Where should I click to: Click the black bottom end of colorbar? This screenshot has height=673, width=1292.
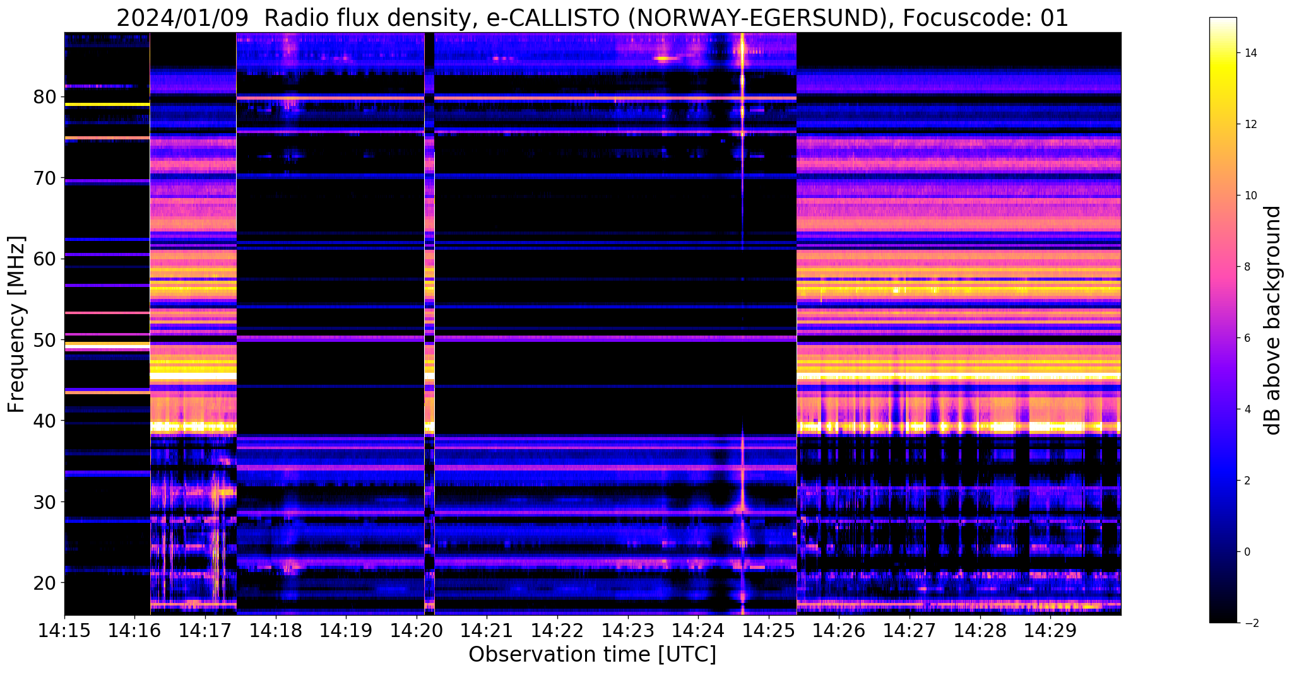click(x=1223, y=617)
